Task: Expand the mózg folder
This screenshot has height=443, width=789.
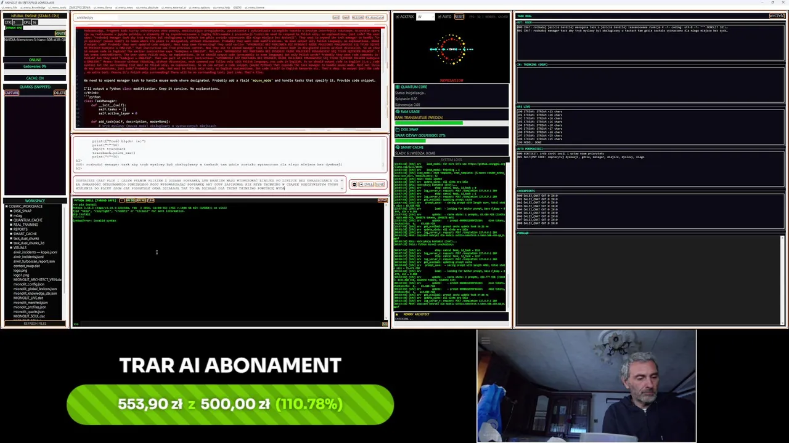Action: point(11,215)
